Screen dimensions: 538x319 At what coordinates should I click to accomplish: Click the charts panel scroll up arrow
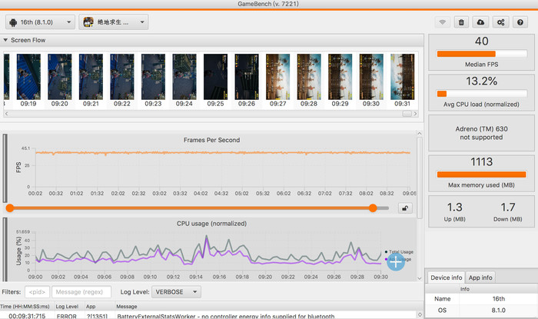point(420,133)
